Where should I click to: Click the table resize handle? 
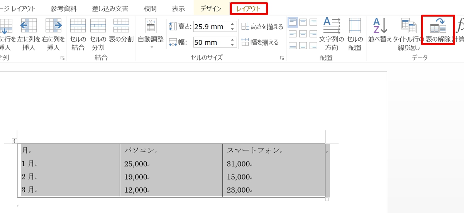pos(327,199)
